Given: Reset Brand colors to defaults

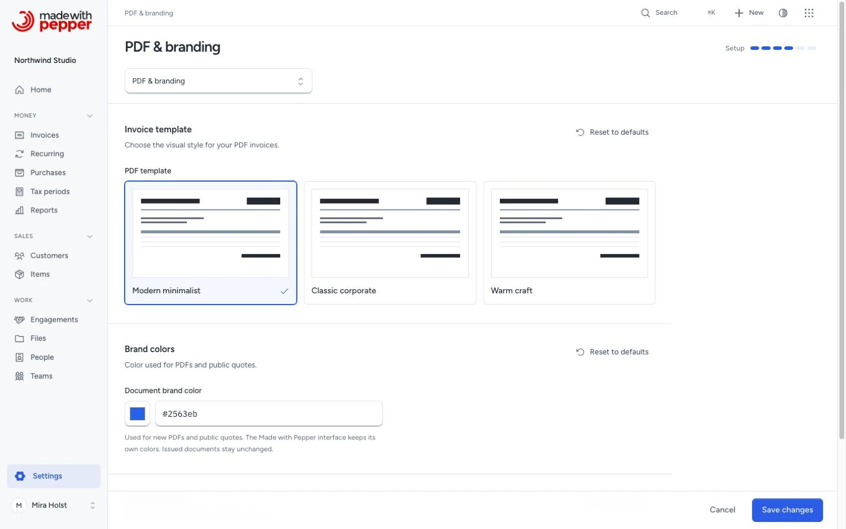Looking at the screenshot, I should (x=612, y=352).
